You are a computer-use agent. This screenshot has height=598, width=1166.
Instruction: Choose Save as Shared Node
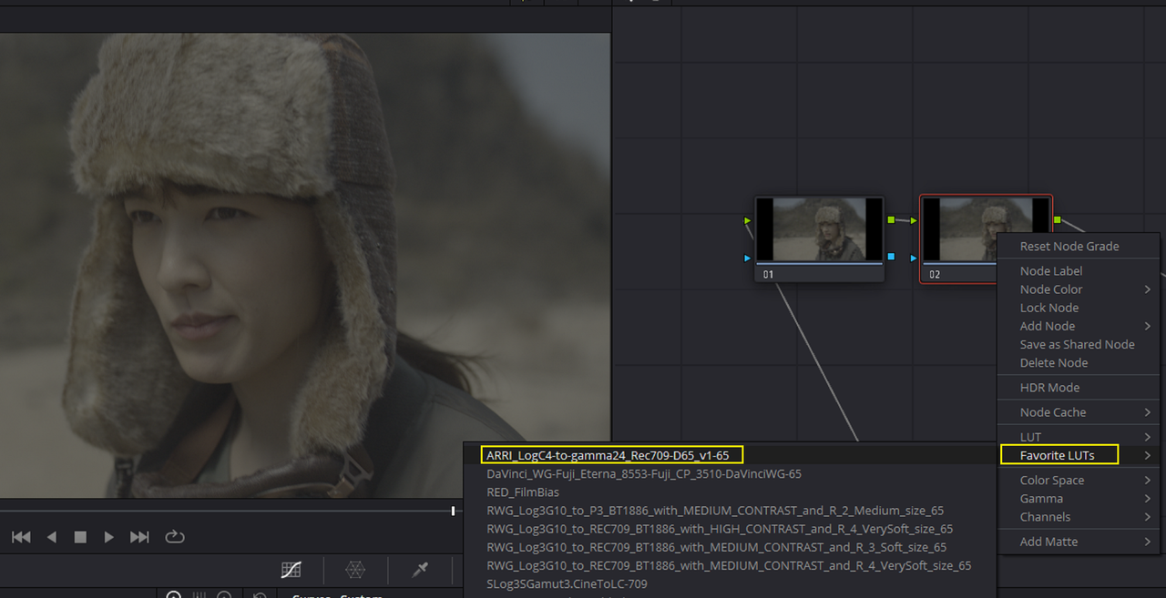click(x=1077, y=344)
